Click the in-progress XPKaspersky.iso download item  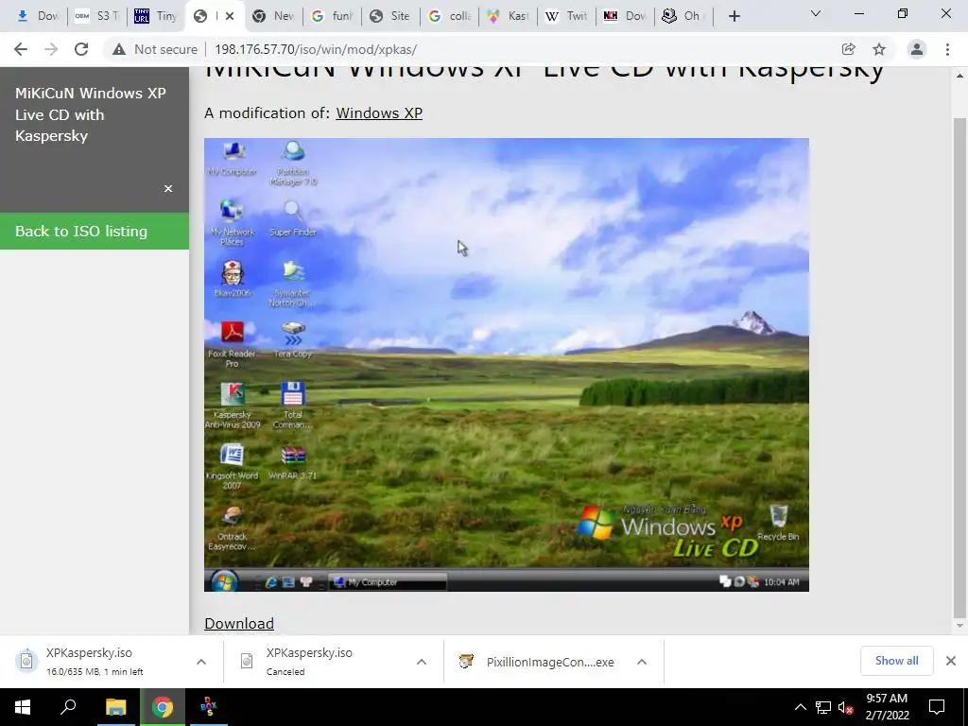[95, 661]
